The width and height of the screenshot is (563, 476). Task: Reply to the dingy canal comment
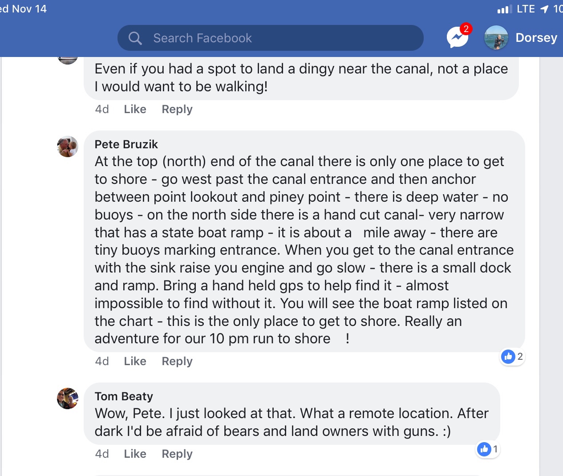tap(177, 109)
